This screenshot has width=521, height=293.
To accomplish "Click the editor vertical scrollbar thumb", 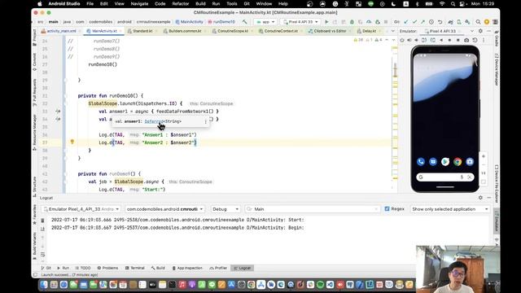I will (x=395, y=70).
